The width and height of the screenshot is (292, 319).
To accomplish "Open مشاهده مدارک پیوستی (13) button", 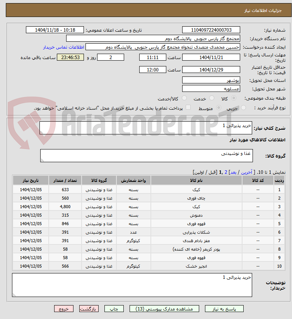I will coord(164,309).
